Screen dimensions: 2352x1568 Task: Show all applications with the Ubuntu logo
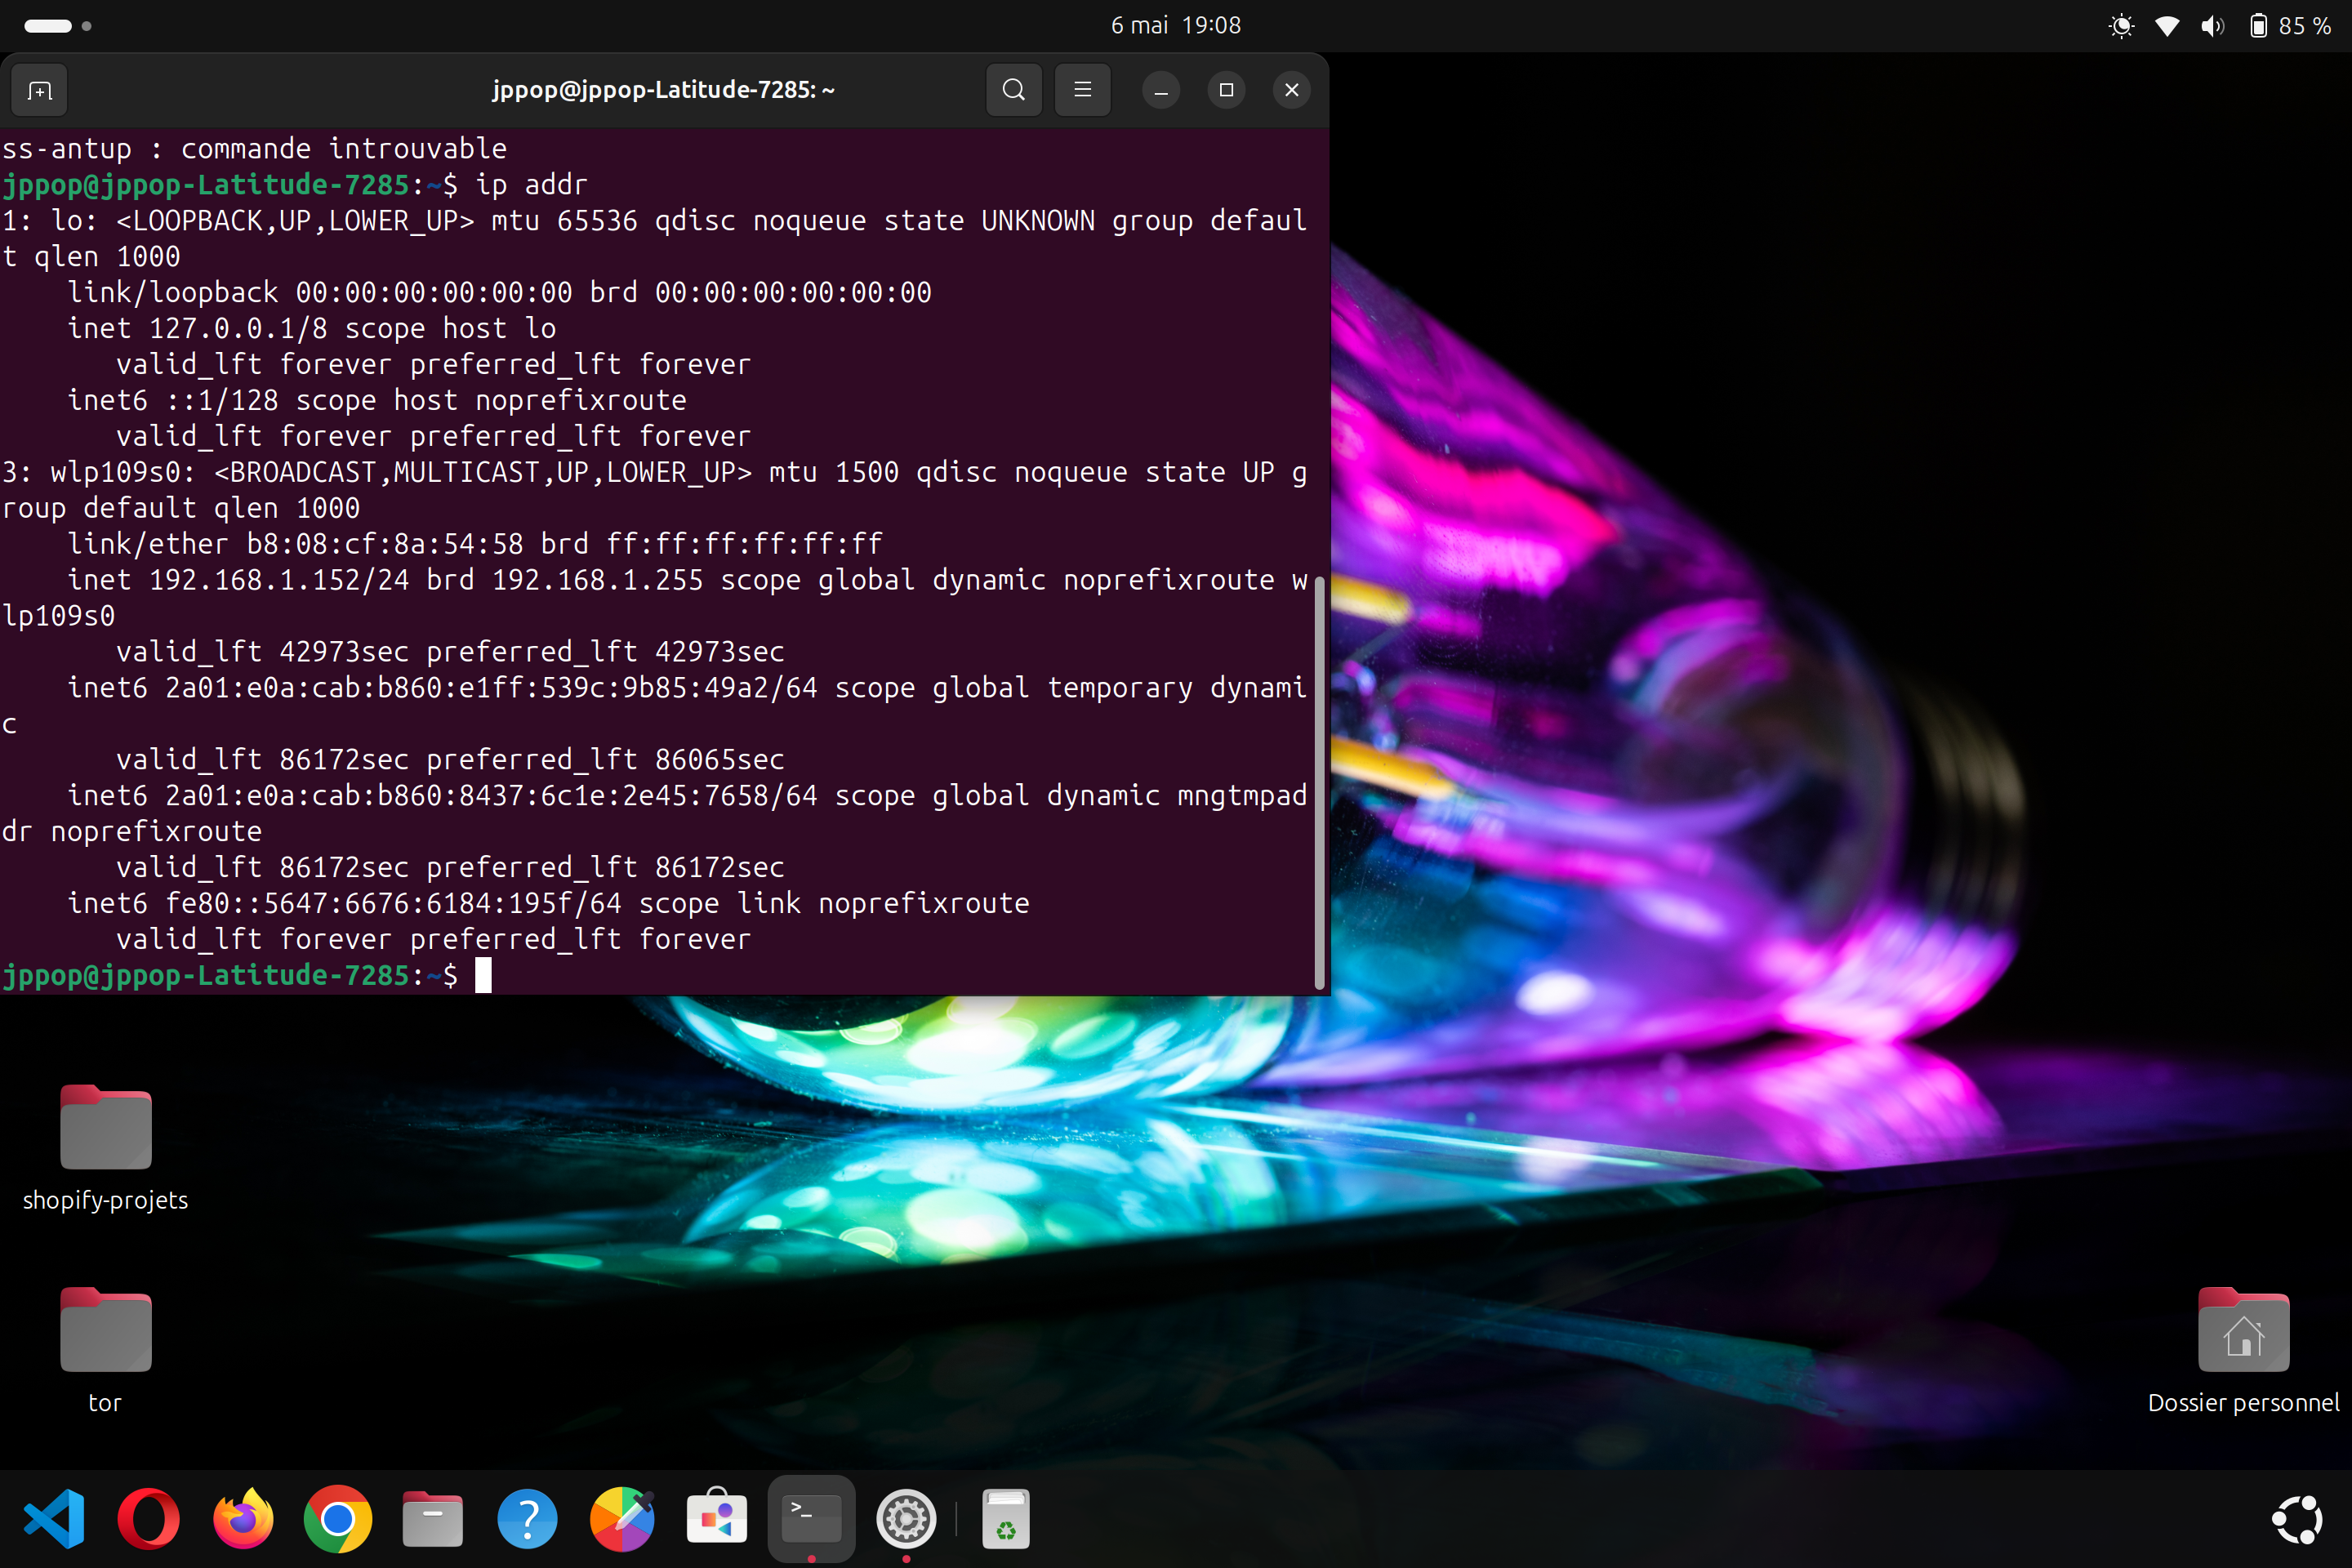click(2297, 1519)
